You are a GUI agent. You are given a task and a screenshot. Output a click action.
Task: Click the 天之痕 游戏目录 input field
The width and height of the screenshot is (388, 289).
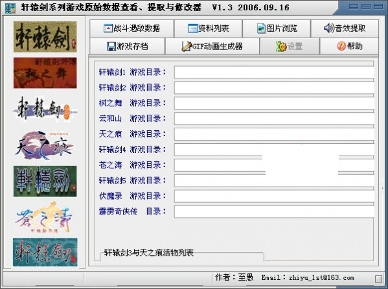pos(274,134)
